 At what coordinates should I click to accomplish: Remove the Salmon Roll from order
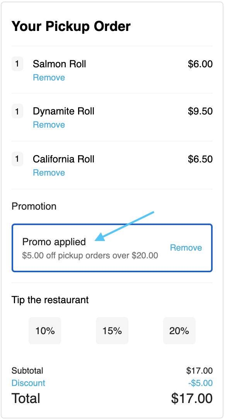(49, 77)
